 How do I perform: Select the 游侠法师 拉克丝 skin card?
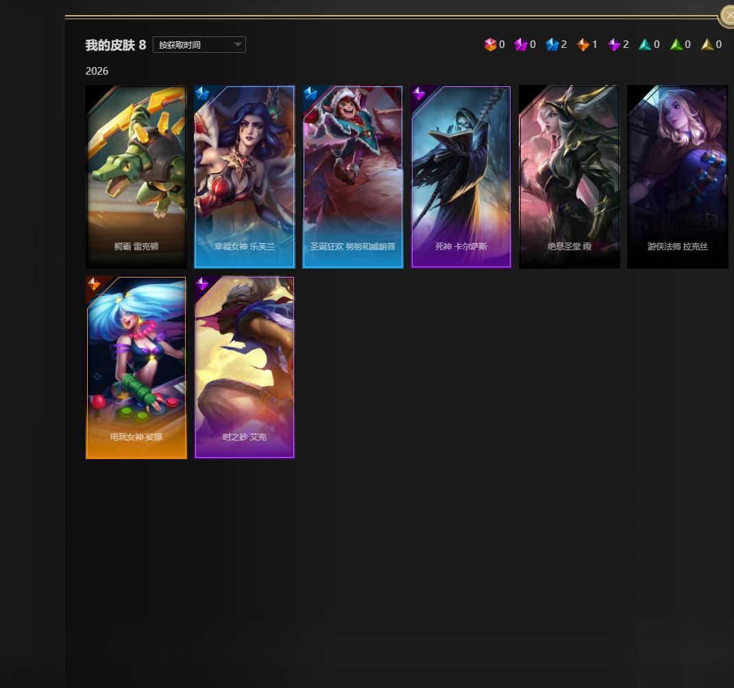677,176
